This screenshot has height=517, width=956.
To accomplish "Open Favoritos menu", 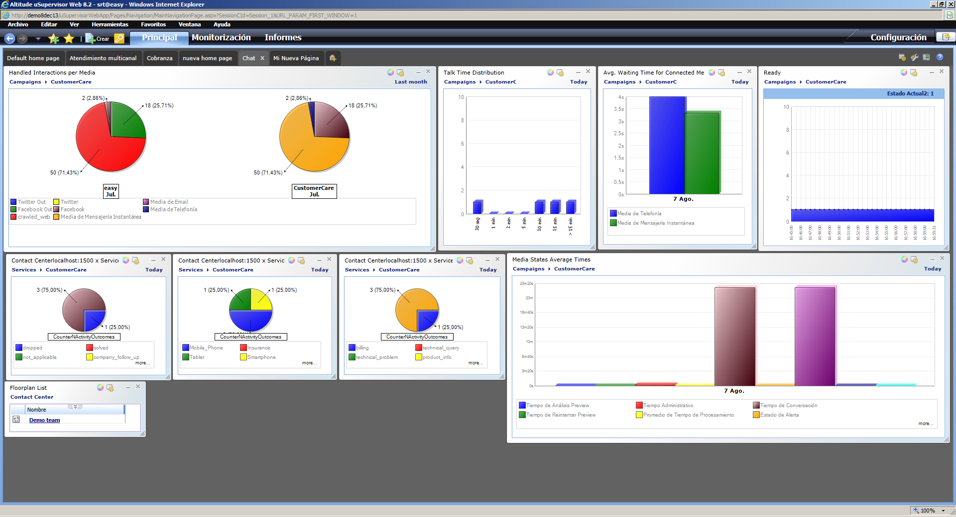I will 153,24.
